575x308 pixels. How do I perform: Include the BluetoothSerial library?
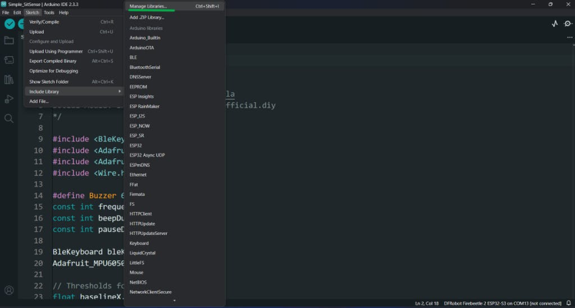(x=174, y=68)
